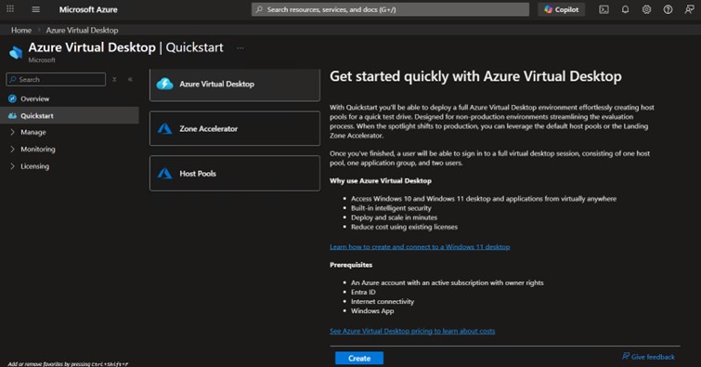Click the Azure Virtual Desktop service logo
This screenshot has width=701, height=367.
tap(16, 52)
